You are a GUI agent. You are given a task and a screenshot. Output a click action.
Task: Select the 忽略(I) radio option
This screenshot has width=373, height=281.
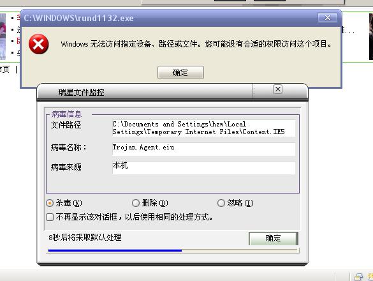221,203
